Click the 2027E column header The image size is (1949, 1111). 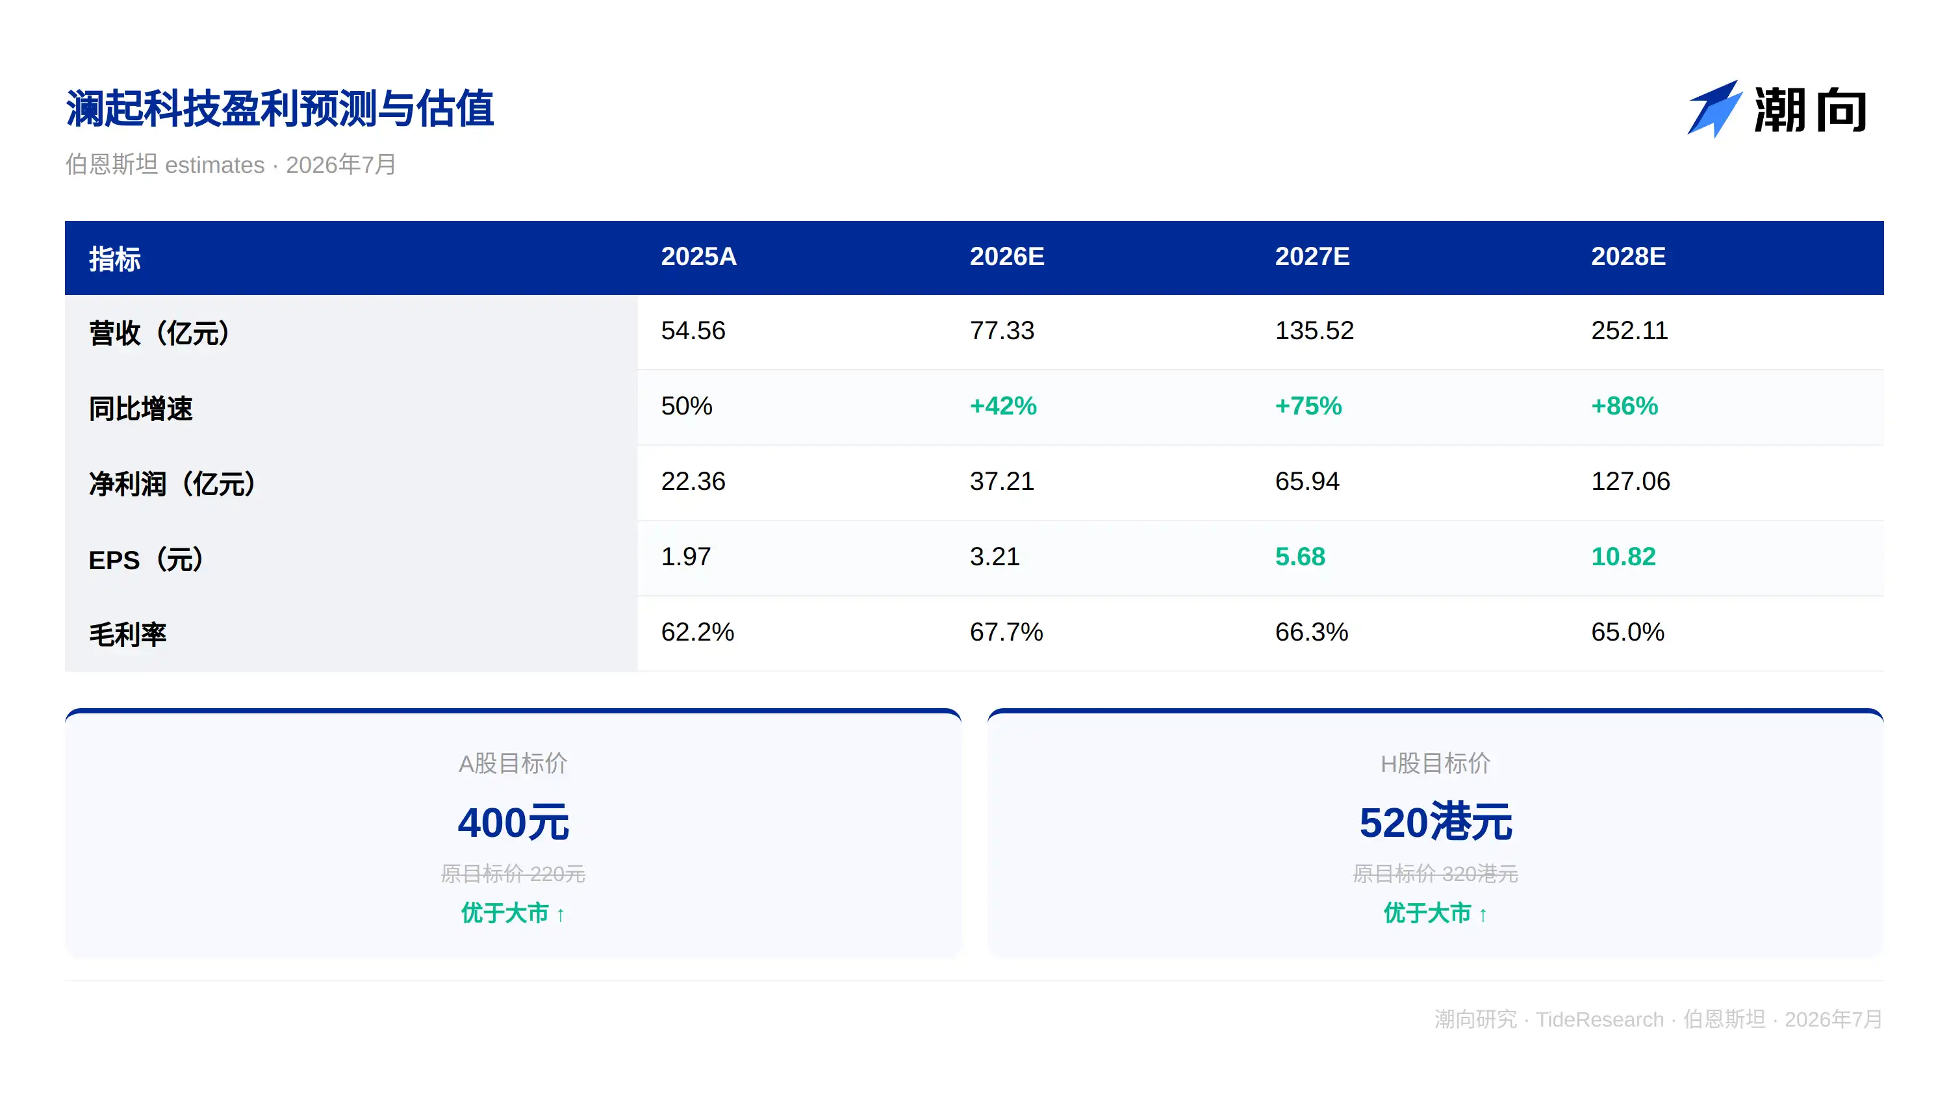click(x=1312, y=257)
